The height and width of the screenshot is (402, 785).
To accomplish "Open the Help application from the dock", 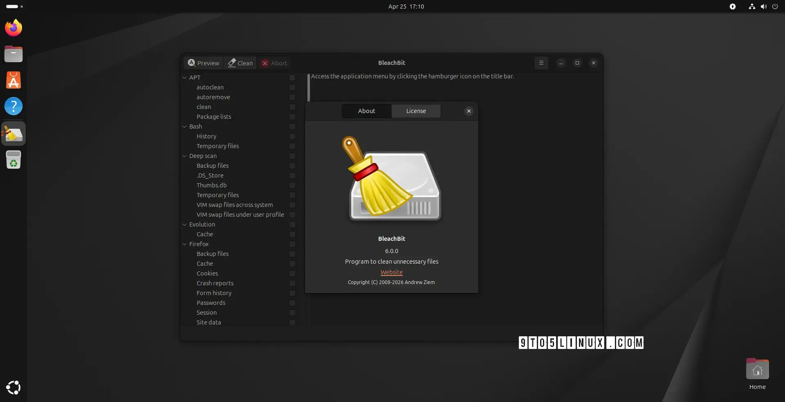I will pos(13,106).
